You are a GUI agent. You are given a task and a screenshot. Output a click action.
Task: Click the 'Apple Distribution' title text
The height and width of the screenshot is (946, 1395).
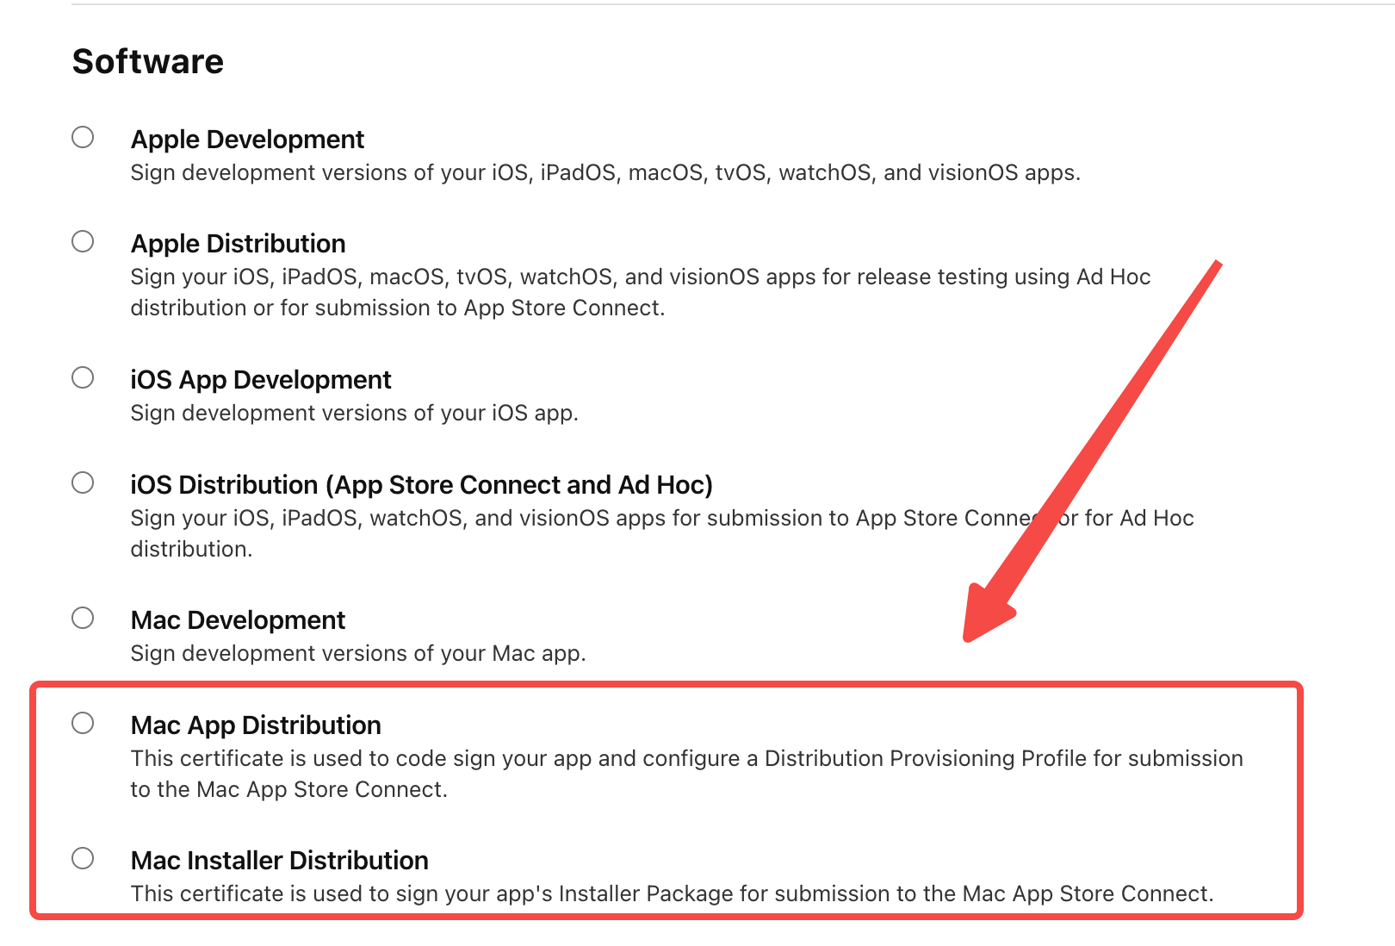click(x=238, y=244)
